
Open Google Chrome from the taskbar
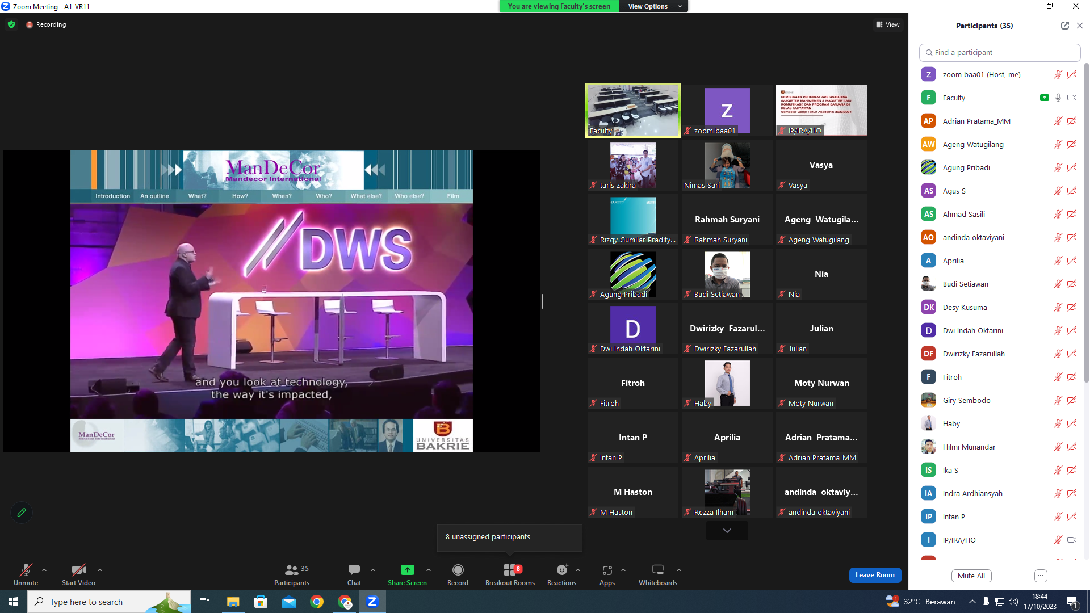(317, 602)
